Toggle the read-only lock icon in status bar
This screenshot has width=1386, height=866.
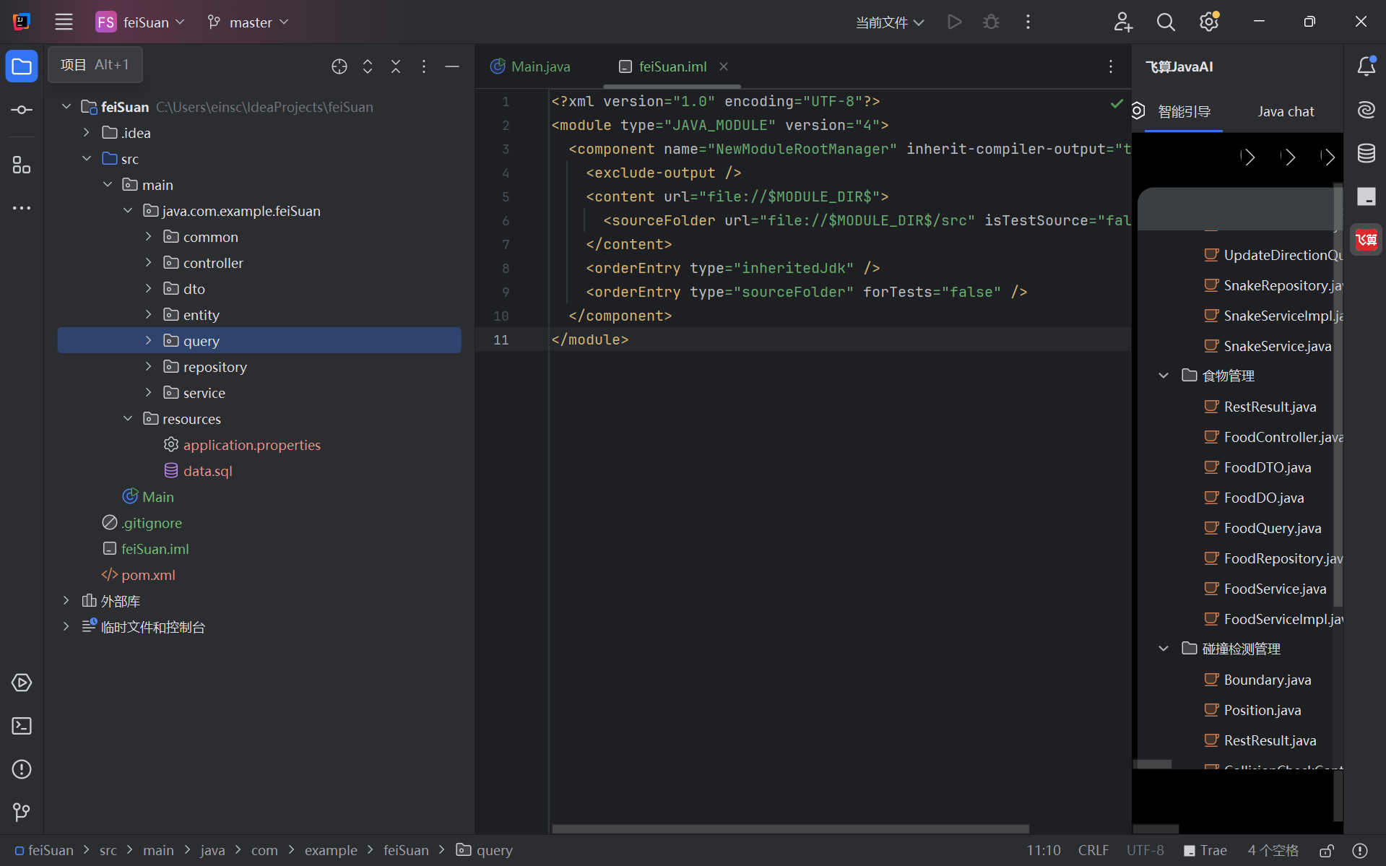[1326, 851]
